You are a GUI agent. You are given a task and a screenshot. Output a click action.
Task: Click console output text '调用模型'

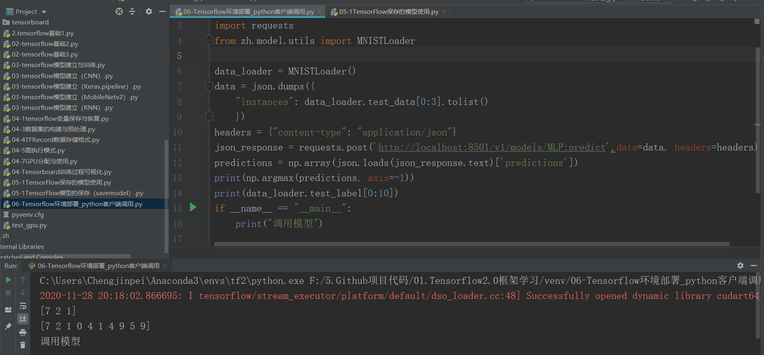(60, 341)
